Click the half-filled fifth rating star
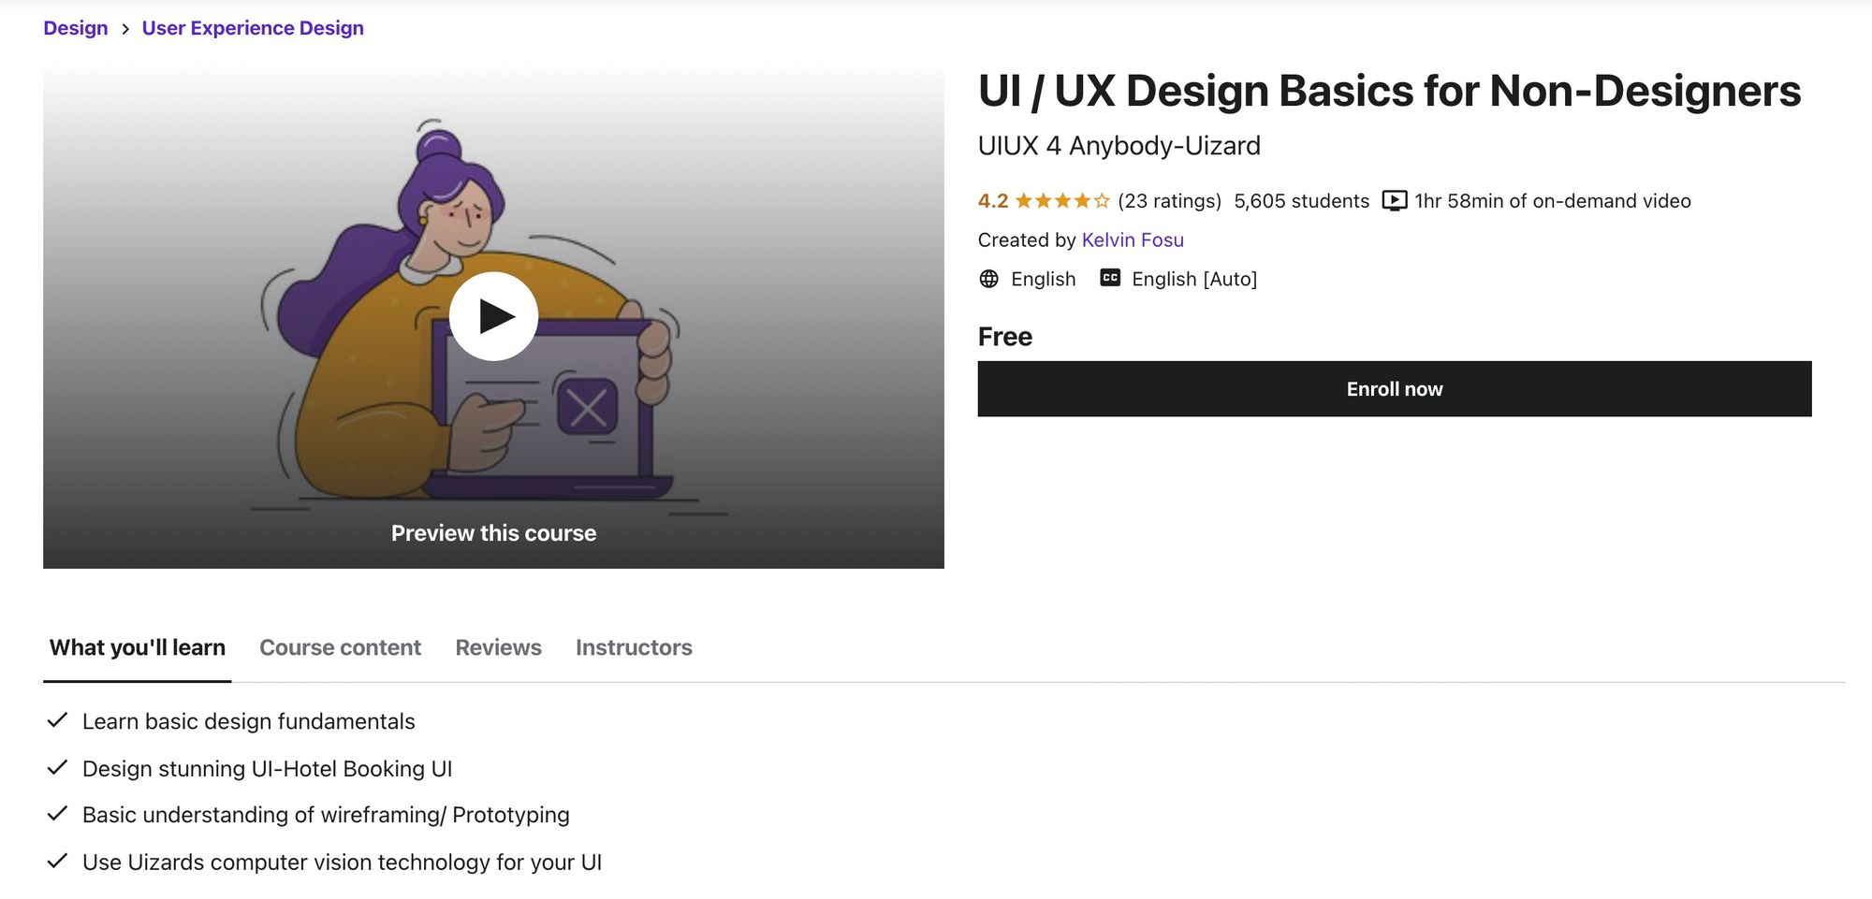Image resolution: width=1872 pixels, height=899 pixels. [x=1101, y=199]
